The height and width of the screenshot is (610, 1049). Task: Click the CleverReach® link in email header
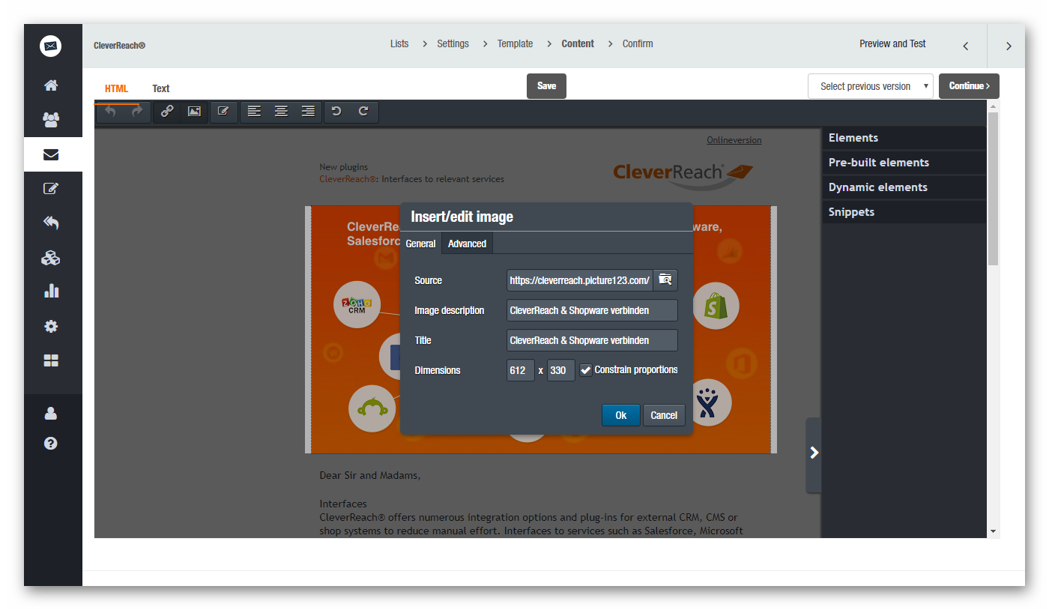pos(349,179)
